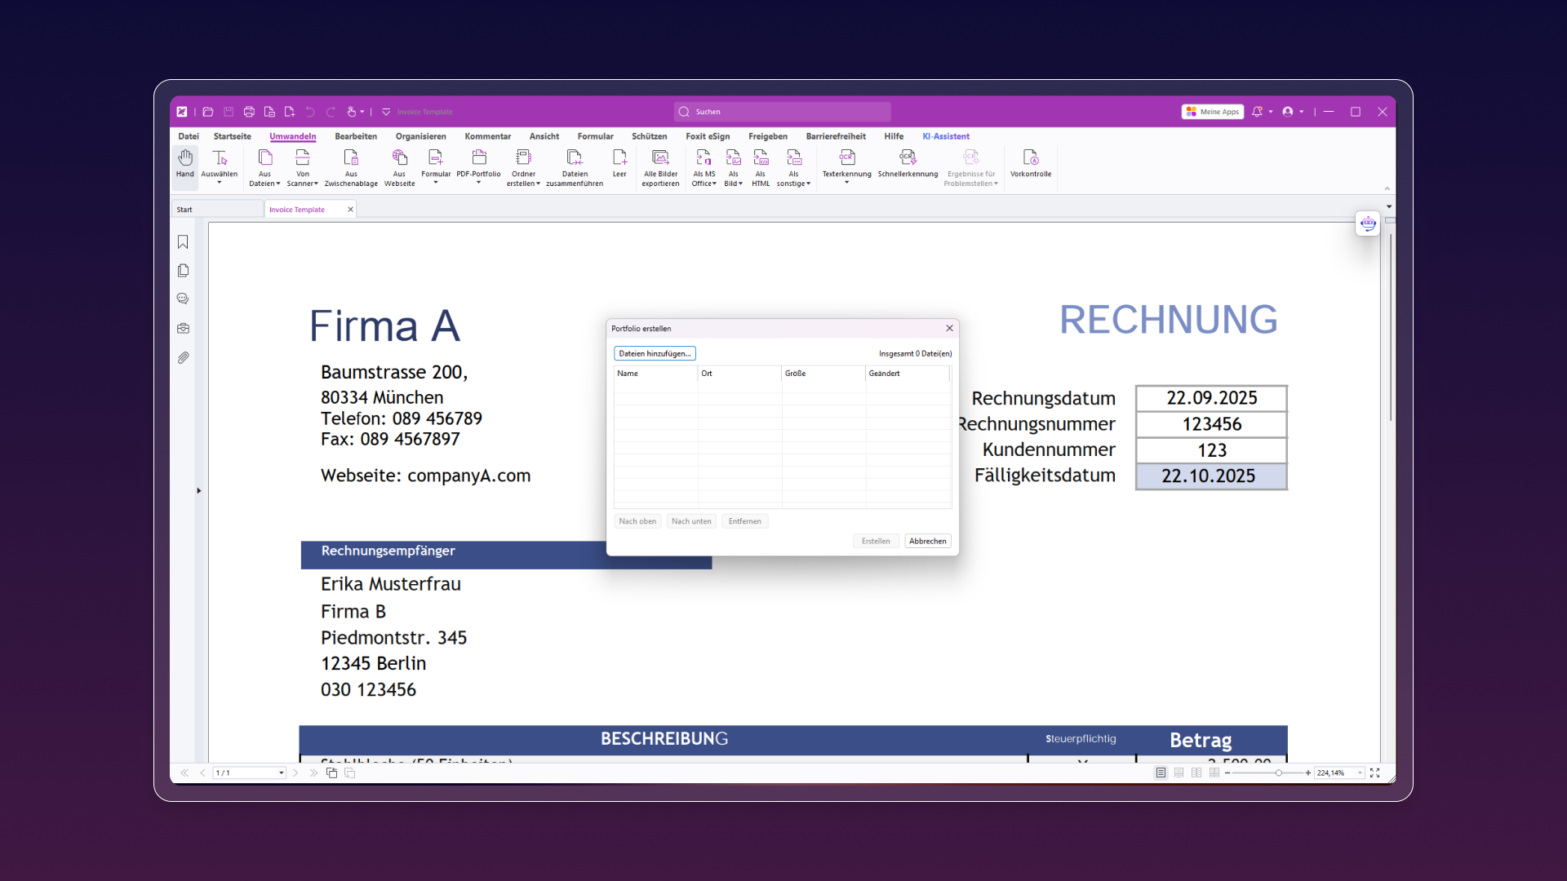Click the zoom slider handle
The image size is (1567, 881).
coord(1278,773)
